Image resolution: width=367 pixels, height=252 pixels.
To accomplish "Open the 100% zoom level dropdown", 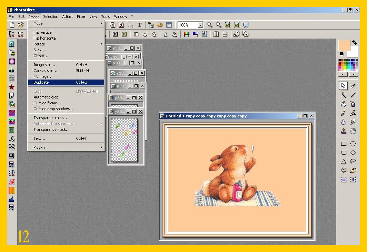I will [200, 25].
